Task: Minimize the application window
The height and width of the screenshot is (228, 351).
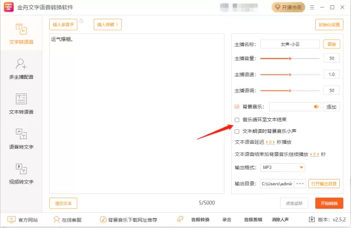Action: click(x=322, y=8)
